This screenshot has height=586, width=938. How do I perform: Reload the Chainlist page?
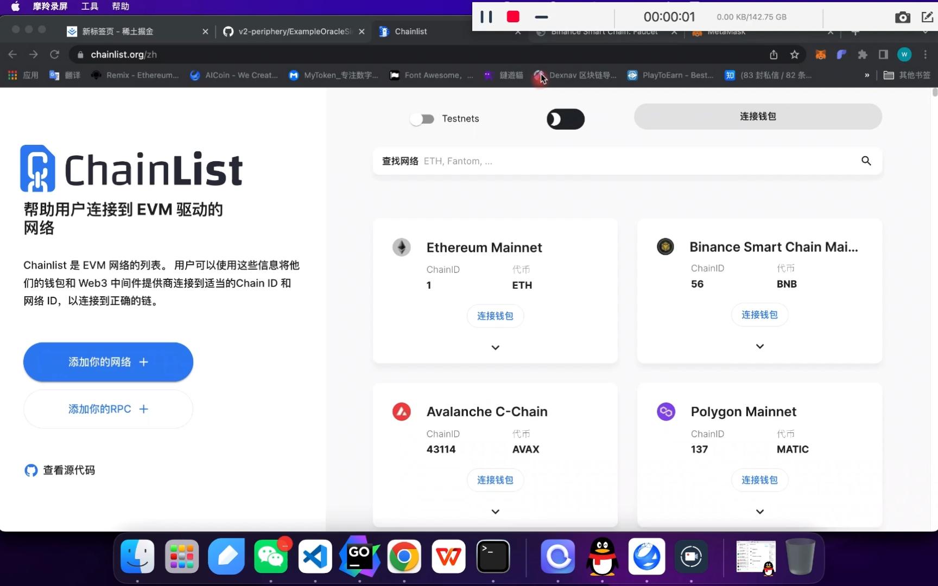click(x=54, y=54)
